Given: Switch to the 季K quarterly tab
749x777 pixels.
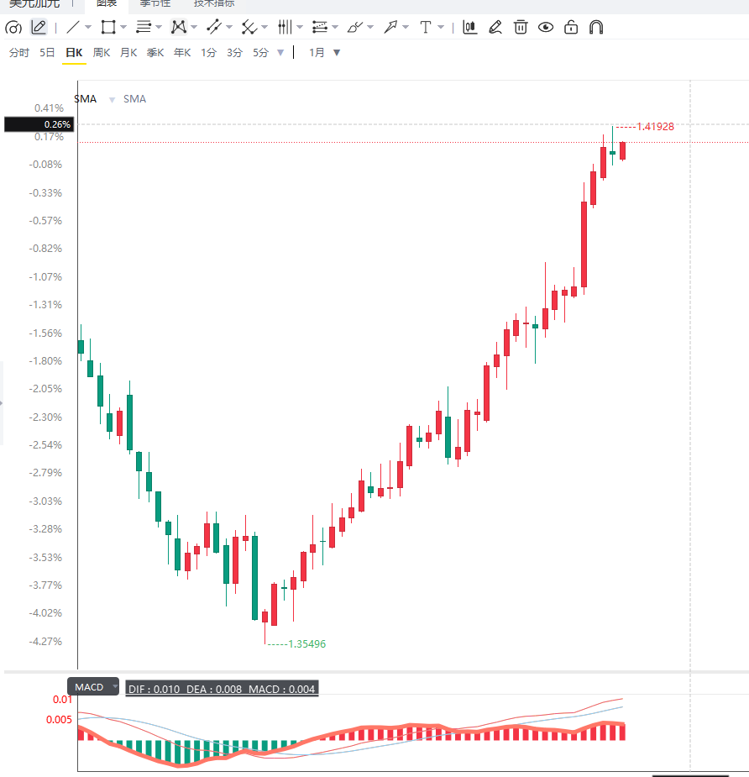Looking at the screenshot, I should click(x=155, y=53).
